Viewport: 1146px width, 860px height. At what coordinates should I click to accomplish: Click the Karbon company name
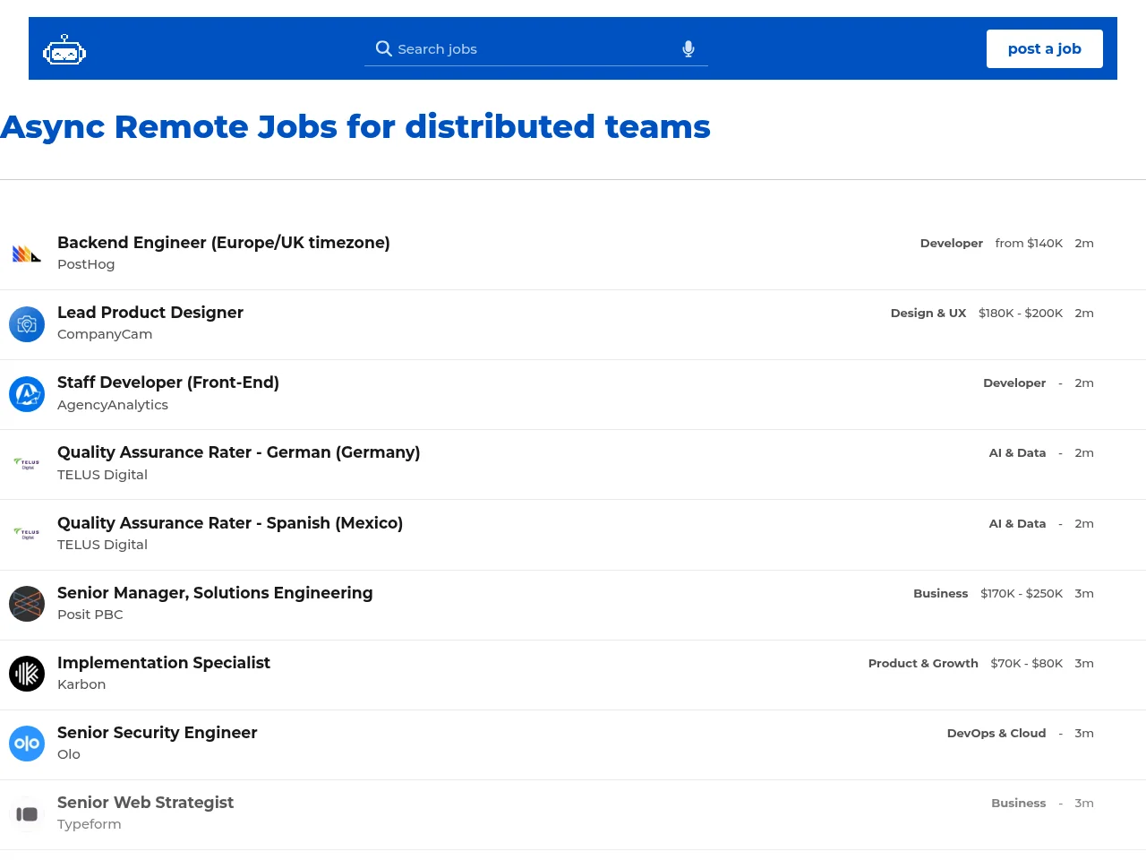81,684
